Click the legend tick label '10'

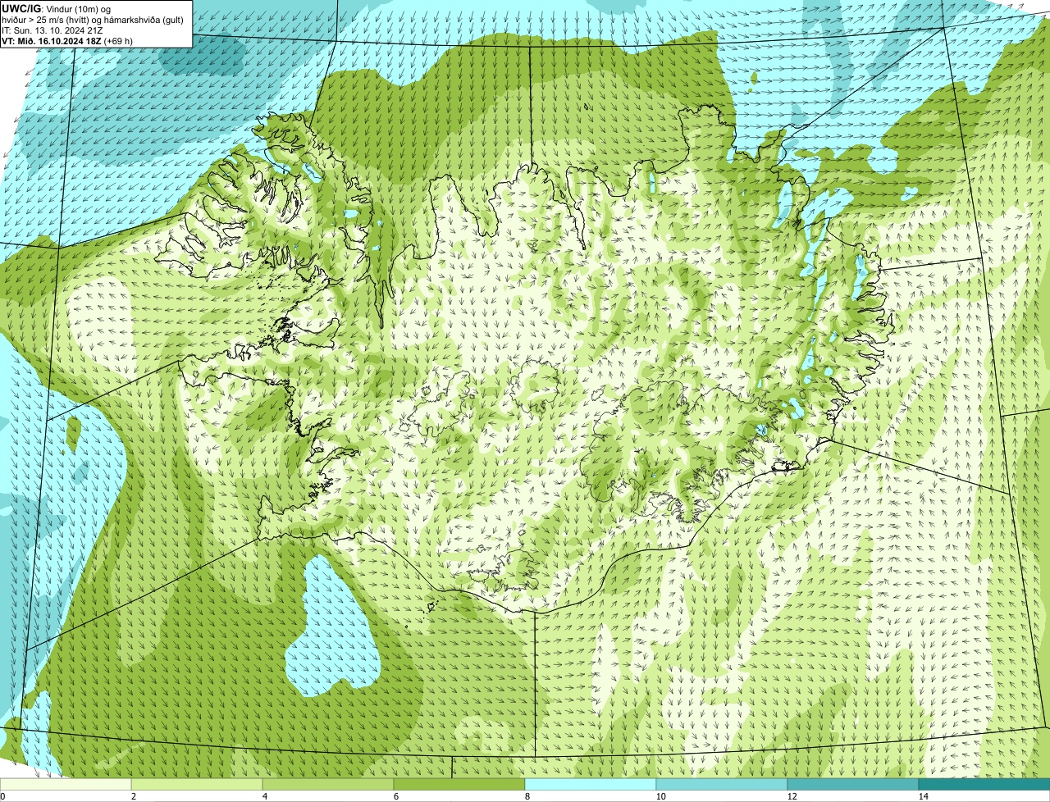point(660,796)
